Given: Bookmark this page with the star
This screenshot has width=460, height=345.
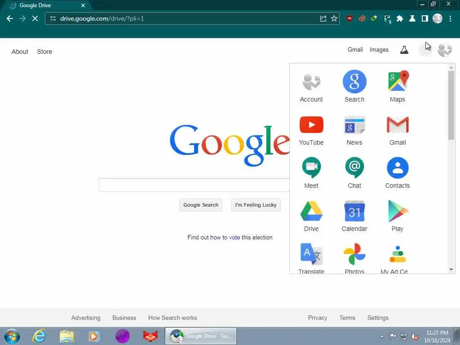Looking at the screenshot, I should click(334, 18).
